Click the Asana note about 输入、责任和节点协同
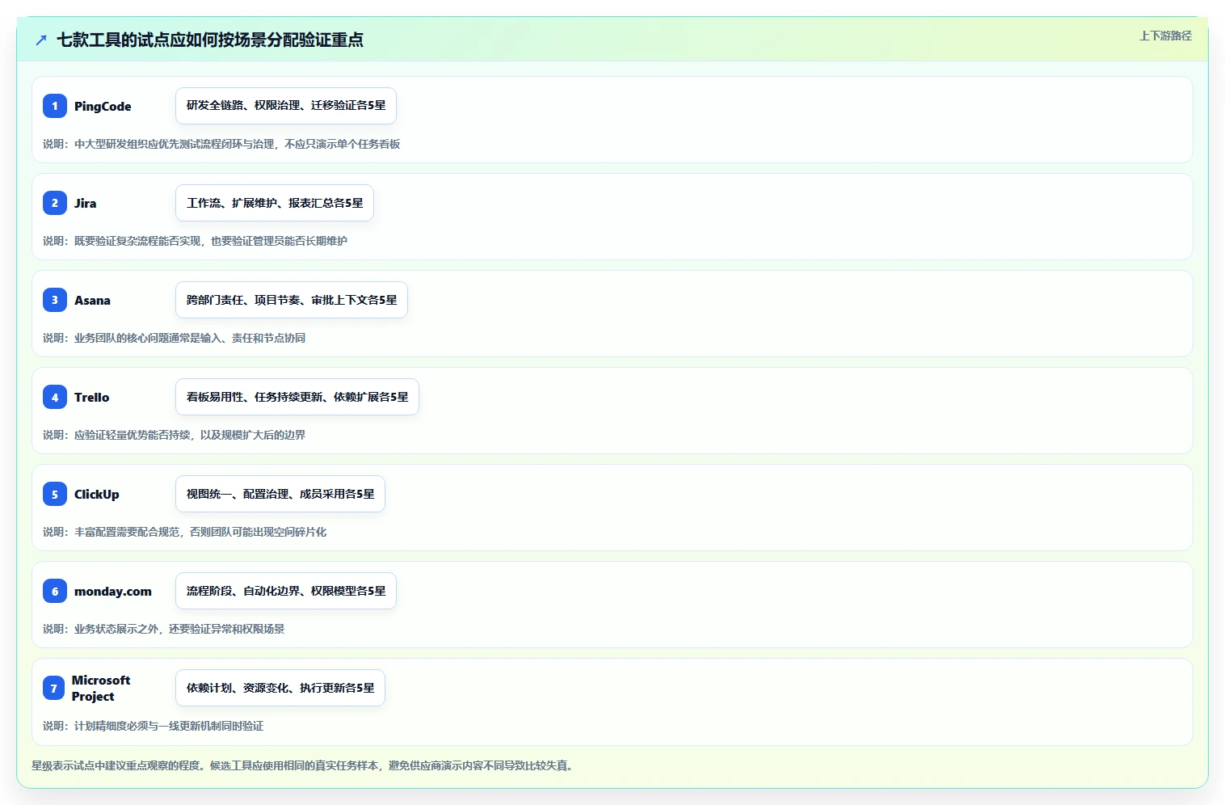1225x805 pixels. [174, 338]
